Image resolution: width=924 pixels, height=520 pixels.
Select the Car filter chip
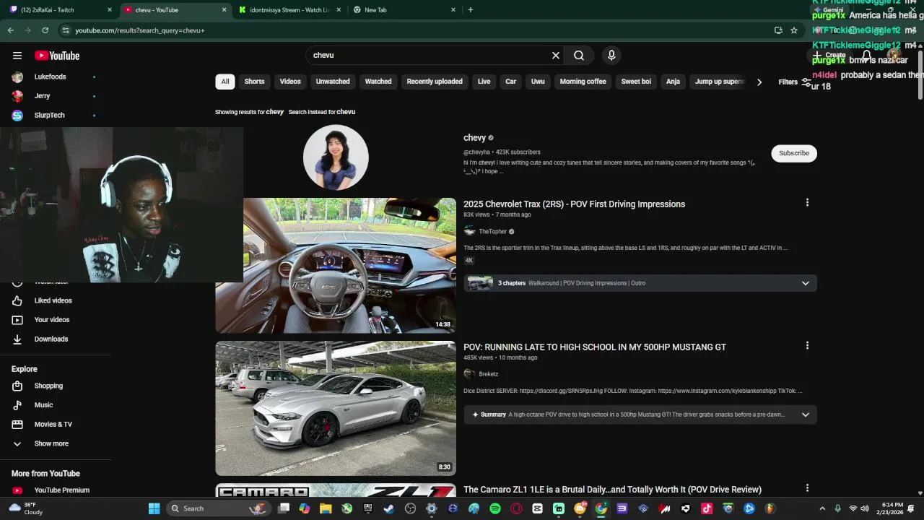coord(511,82)
